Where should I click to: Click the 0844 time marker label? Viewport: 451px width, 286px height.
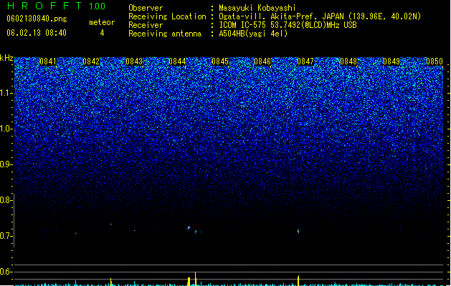(x=177, y=61)
